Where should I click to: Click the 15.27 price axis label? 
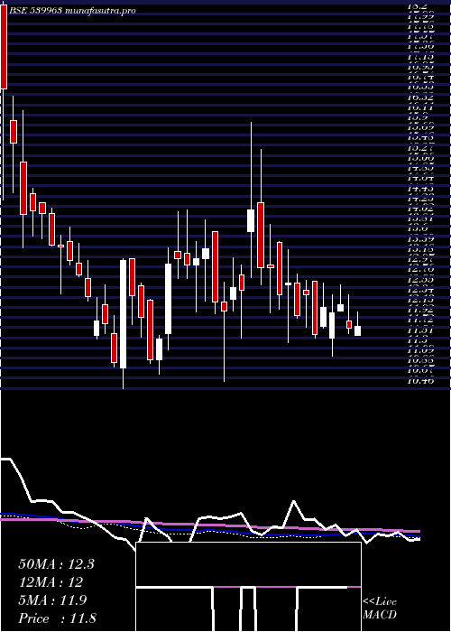click(420, 148)
